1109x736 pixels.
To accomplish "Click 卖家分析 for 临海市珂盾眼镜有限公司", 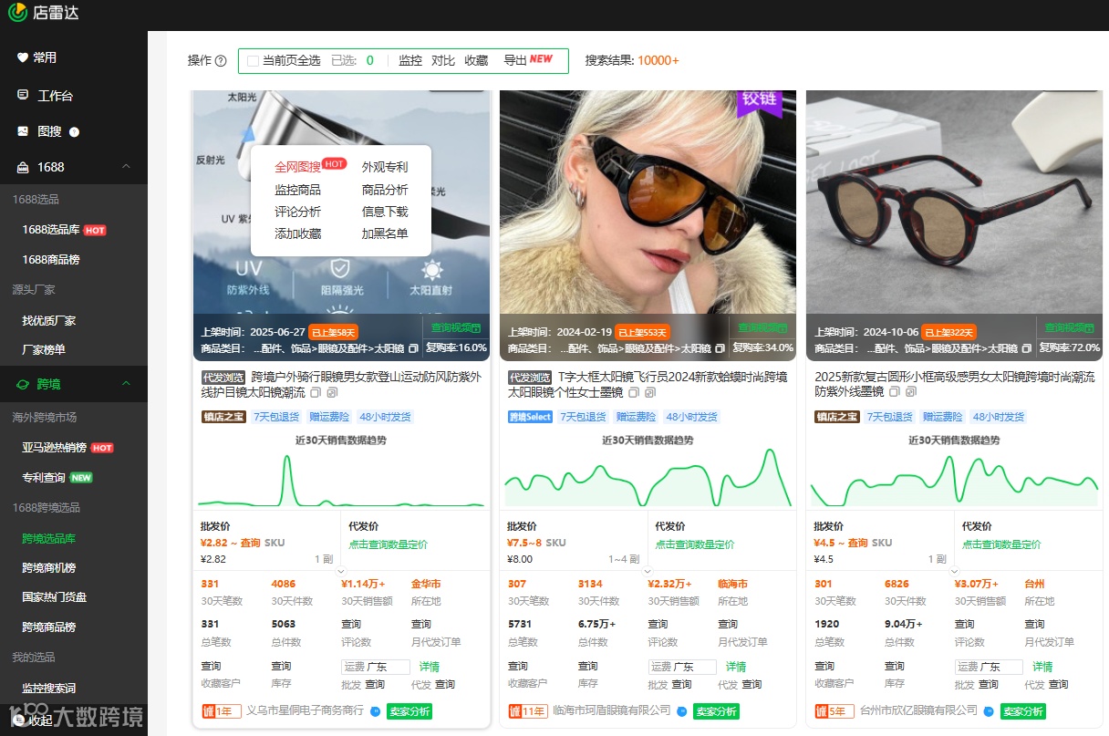I will [716, 711].
